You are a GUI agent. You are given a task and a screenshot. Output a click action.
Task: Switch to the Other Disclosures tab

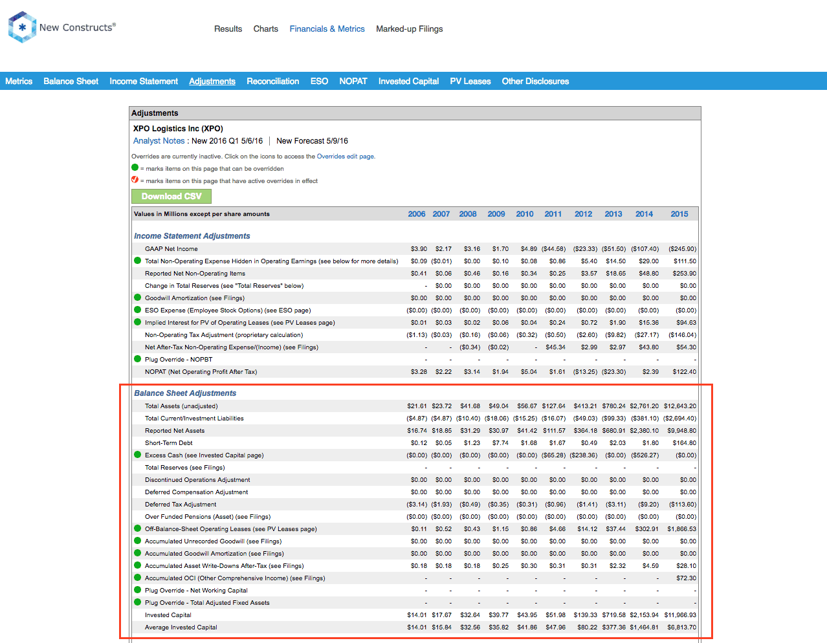click(x=536, y=82)
